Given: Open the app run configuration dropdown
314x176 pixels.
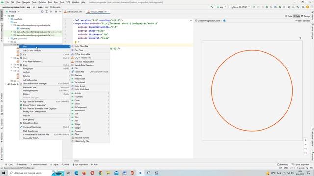Looking at the screenshot, I should (221, 7).
